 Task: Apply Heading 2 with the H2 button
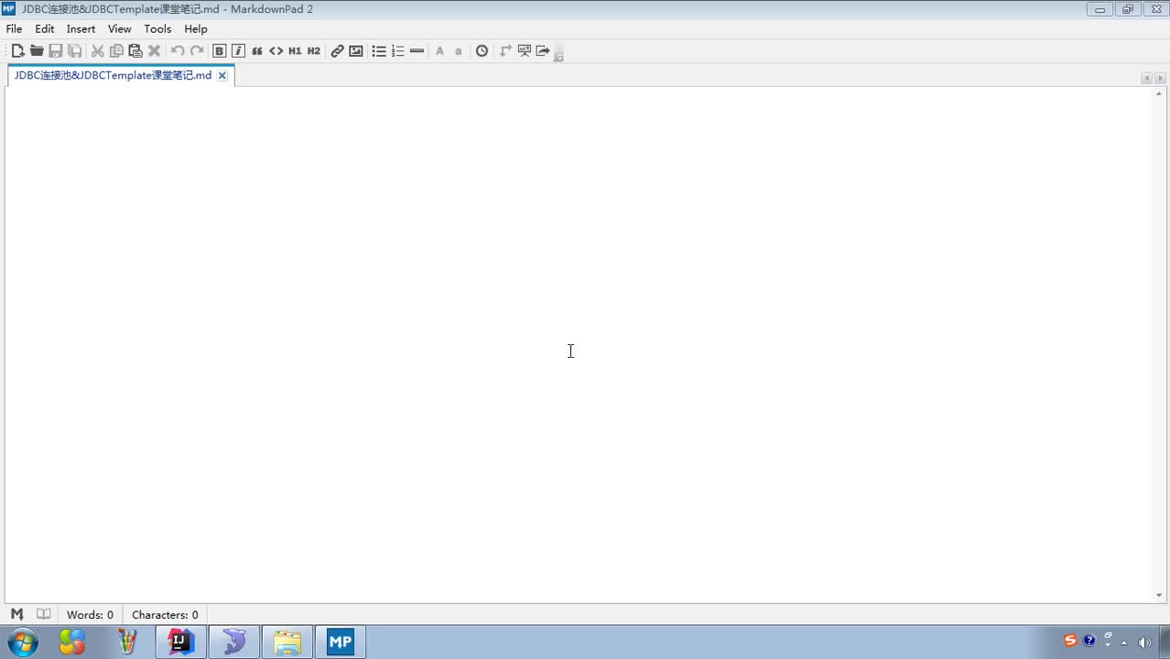pos(314,51)
